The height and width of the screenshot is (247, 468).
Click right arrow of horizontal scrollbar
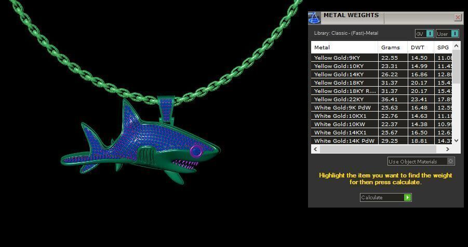pyautogui.click(x=447, y=149)
